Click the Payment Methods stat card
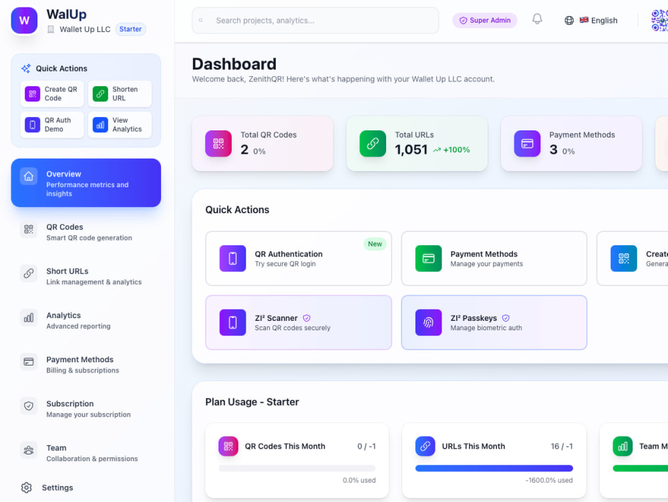This screenshot has height=502, width=668. pyautogui.click(x=572, y=144)
